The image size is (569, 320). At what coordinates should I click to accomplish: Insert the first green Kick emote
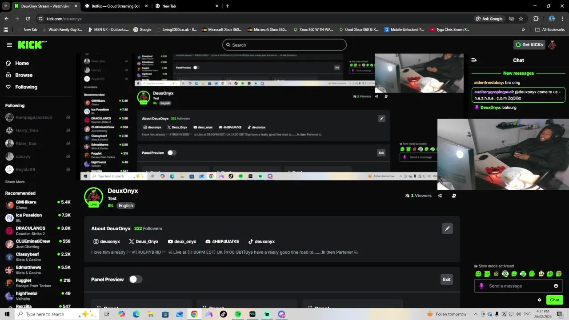[478, 274]
